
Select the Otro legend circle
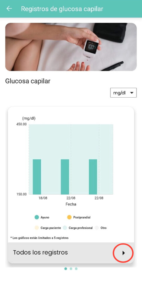[x=97, y=228]
